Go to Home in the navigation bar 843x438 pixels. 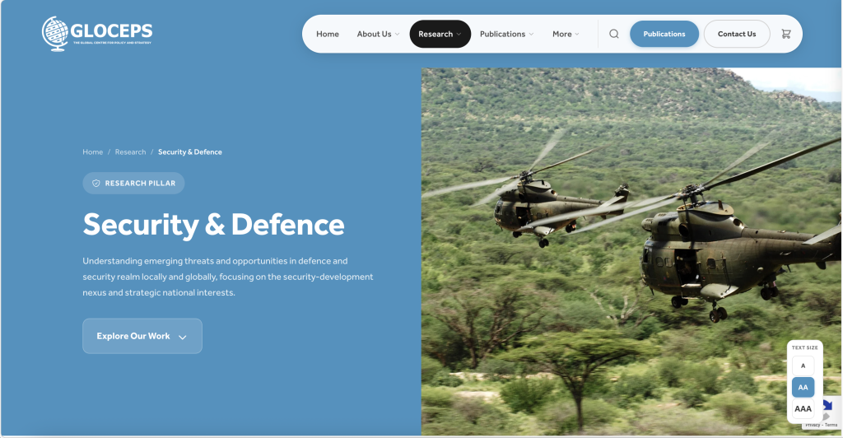tap(328, 34)
